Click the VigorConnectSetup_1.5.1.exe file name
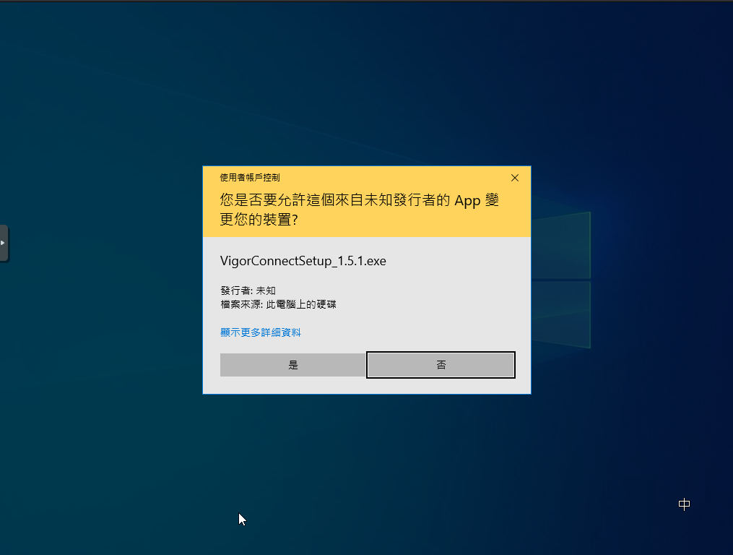The height and width of the screenshot is (555, 733). pyautogui.click(x=303, y=261)
